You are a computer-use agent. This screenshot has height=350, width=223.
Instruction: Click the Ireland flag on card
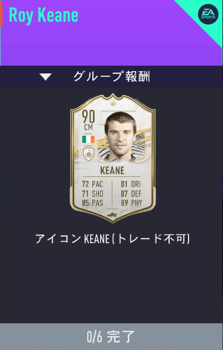coord(88,139)
